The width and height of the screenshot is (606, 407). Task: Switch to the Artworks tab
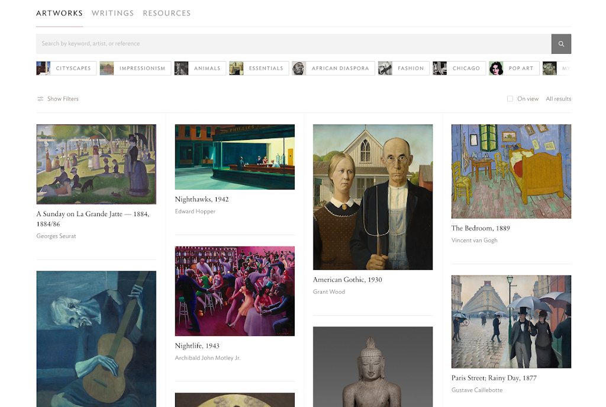(x=60, y=13)
